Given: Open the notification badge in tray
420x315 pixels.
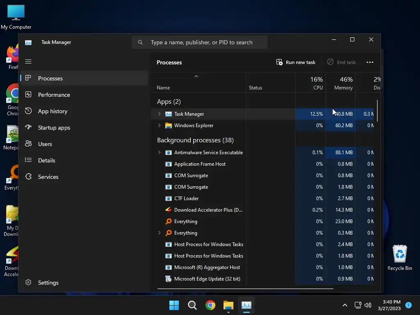Looking at the screenshot, I should coord(409,305).
